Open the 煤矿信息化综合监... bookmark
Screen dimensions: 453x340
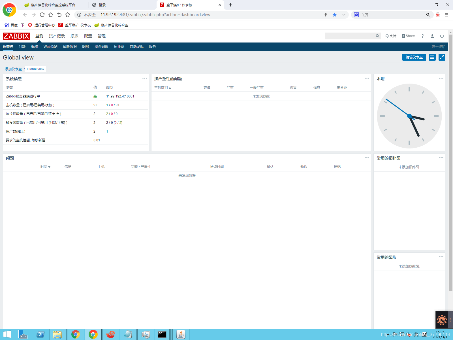(113, 25)
